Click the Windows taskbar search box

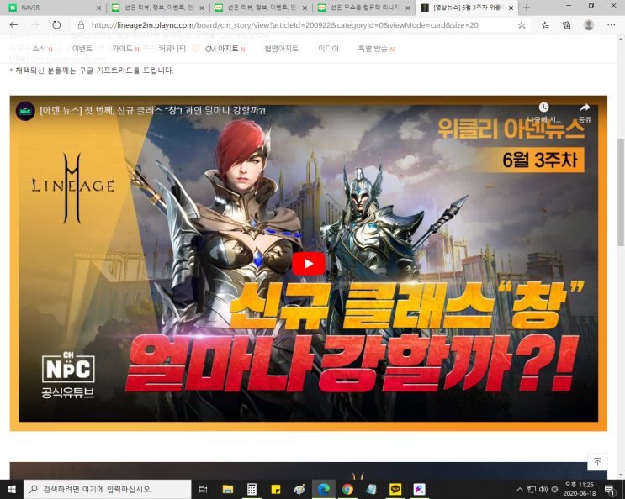click(107, 489)
